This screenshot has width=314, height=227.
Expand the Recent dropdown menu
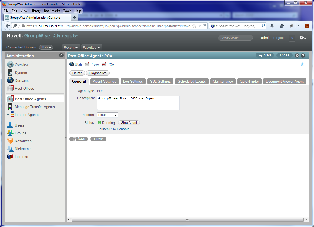pyautogui.click(x=71, y=48)
